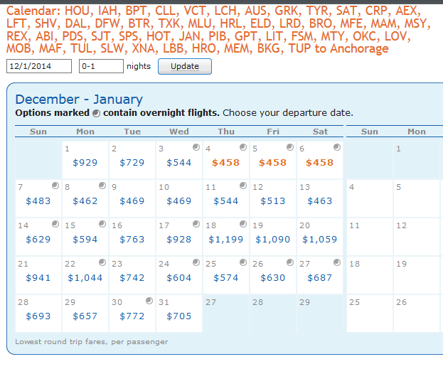Choose the $458 fare on December 5
Viewport: 443px width, 369px height.
[x=273, y=162]
